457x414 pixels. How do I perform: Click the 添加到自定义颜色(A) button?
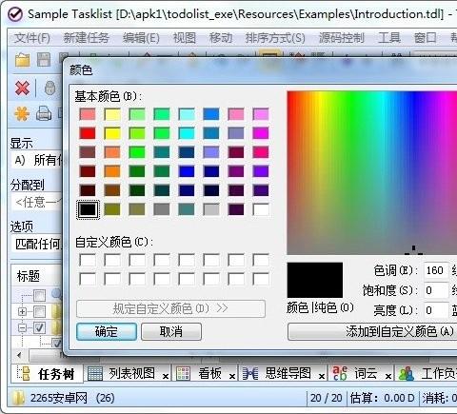click(372, 332)
